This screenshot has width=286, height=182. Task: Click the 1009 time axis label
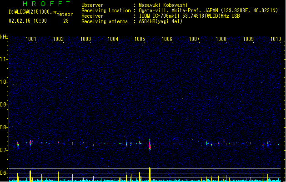248,39
